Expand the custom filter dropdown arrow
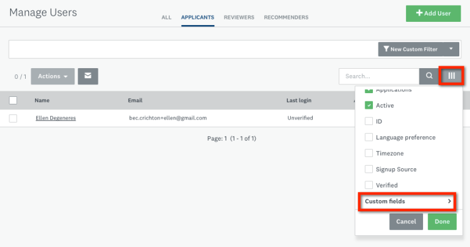Image resolution: width=470 pixels, height=247 pixels. 451,49
